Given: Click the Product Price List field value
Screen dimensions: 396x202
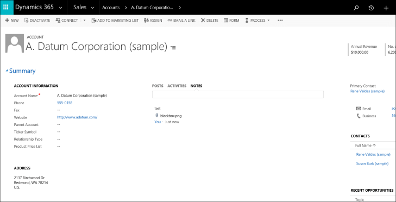Looking at the screenshot, I should (x=59, y=147).
